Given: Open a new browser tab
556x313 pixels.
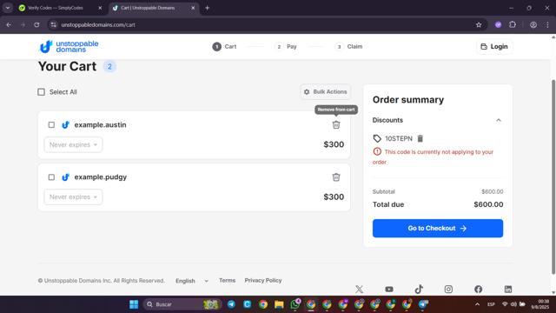Looking at the screenshot, I should 207,8.
